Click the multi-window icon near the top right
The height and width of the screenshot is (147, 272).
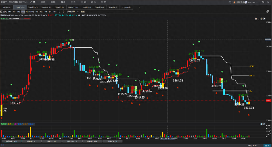click(x=267, y=11)
